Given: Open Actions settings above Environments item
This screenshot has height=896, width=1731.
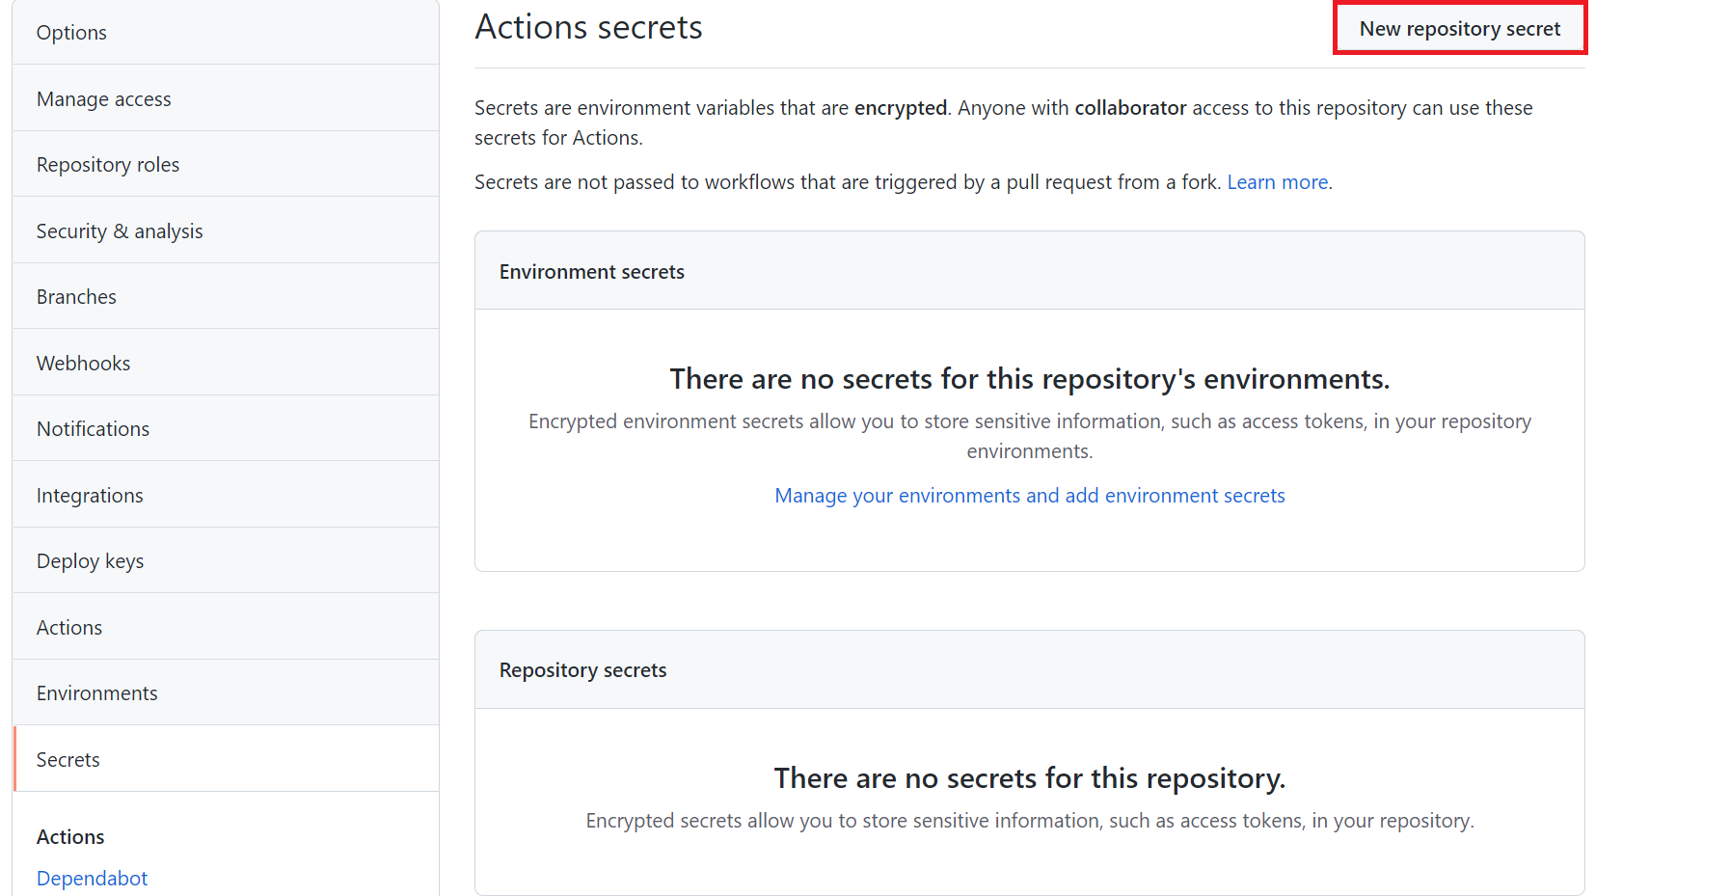Looking at the screenshot, I should 69,628.
